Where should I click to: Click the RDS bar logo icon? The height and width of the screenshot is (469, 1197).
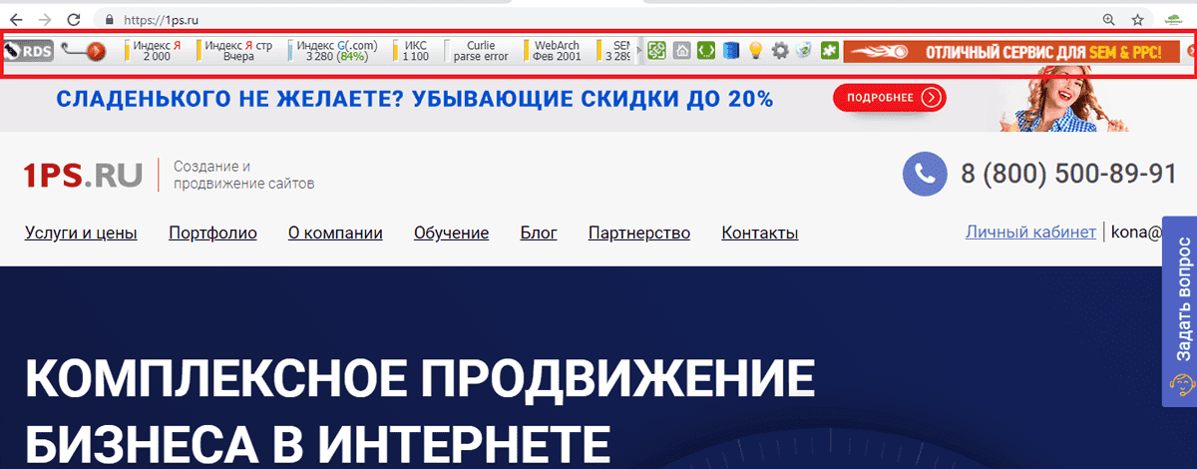tap(28, 51)
